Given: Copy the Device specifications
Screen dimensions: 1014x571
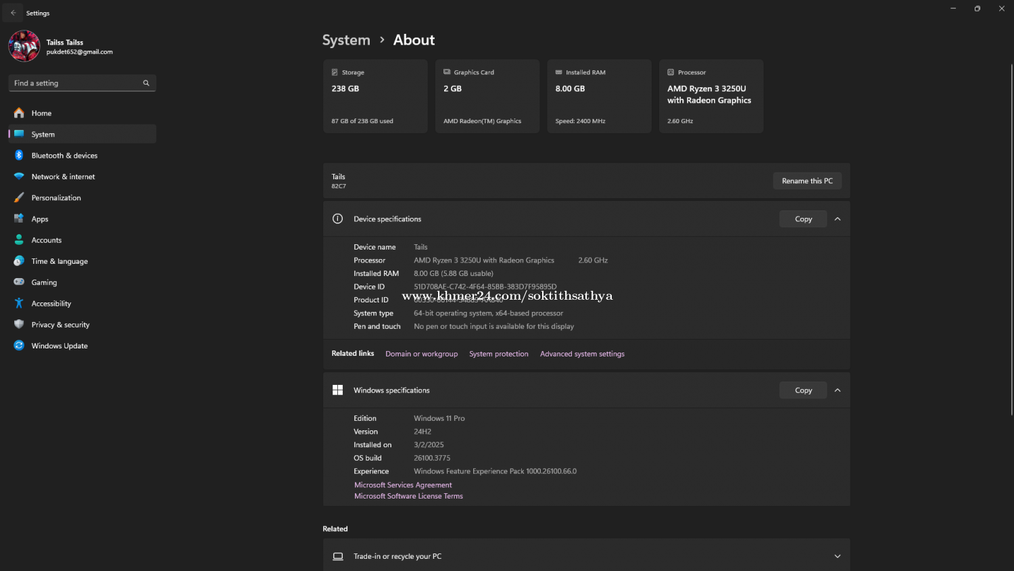Looking at the screenshot, I should click(803, 219).
